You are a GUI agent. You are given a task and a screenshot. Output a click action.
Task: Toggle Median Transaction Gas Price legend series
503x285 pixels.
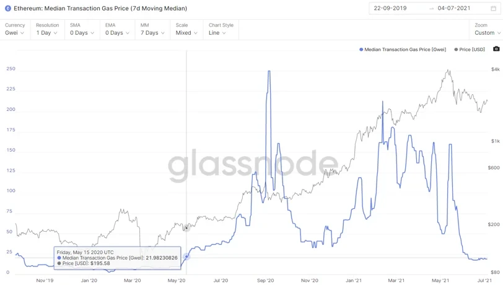click(x=404, y=49)
